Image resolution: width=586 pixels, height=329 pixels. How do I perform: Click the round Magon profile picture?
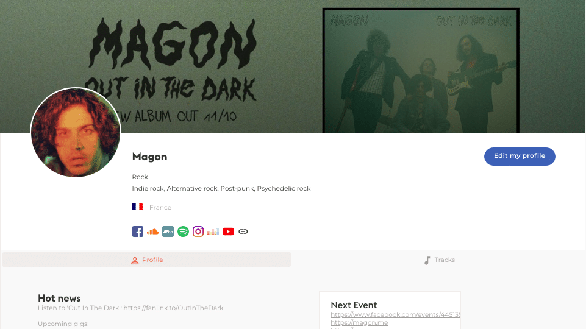76,132
